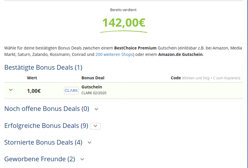Click the 1,00€ value in CLARK row
This screenshot has height=168, width=248.
click(34, 91)
